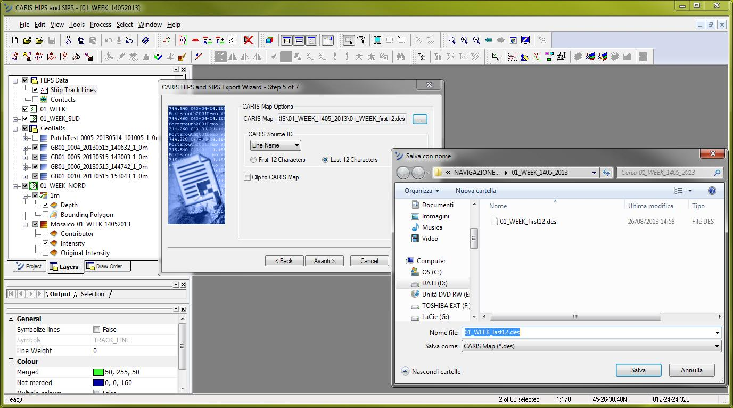Click the Copy icon in main toolbar
The image size is (733, 408).
tap(80, 40)
